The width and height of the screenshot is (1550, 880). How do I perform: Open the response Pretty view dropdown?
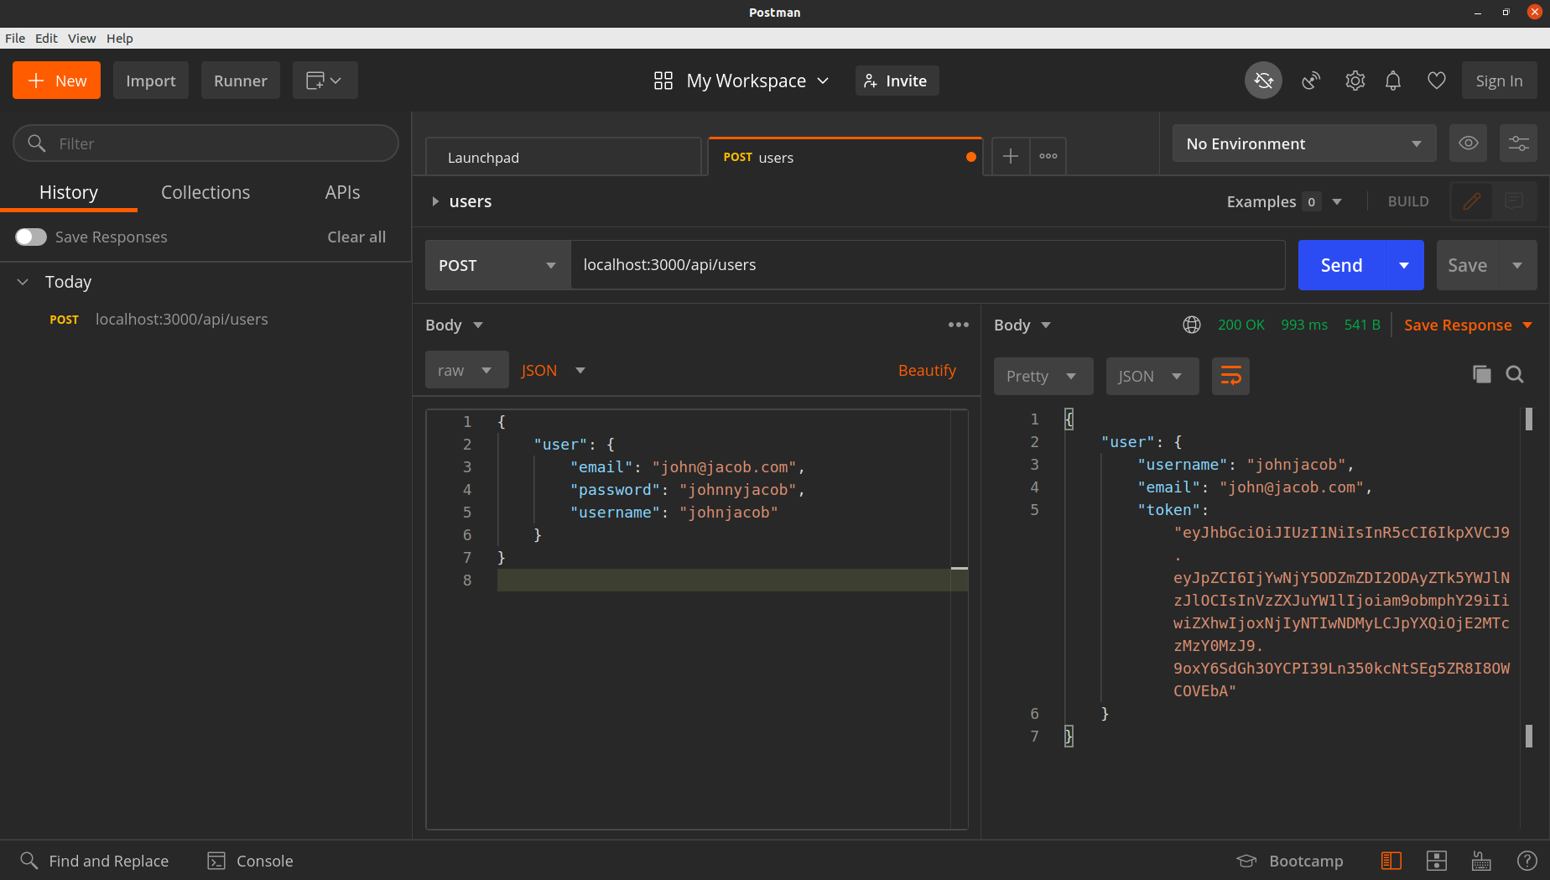[1043, 376]
